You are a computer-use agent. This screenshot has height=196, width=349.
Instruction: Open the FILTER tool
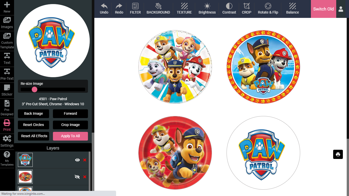click(x=135, y=9)
